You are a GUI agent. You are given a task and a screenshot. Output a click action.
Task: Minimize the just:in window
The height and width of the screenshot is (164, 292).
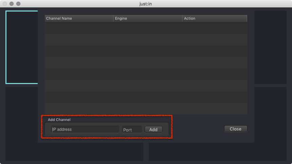coord(12,4)
